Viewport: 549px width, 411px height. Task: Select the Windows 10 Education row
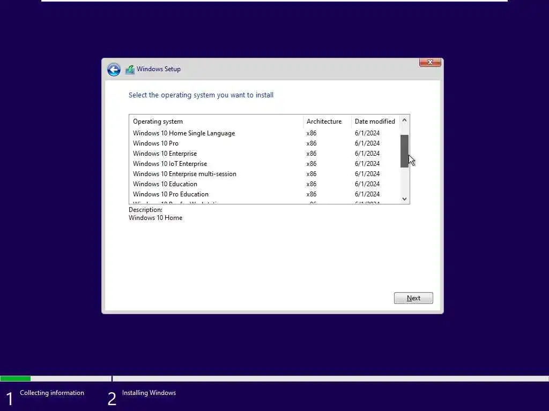[264, 184]
